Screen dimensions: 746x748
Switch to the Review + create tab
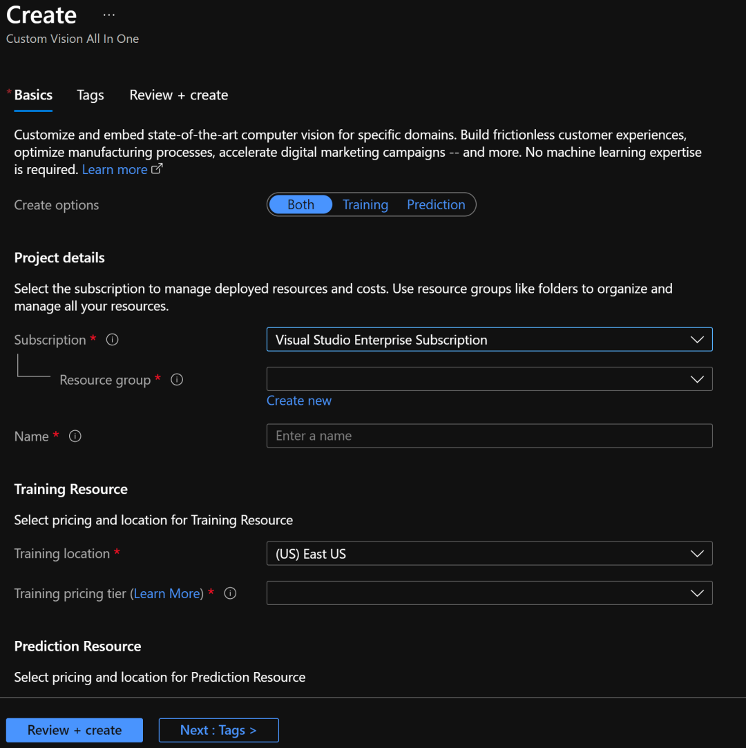(179, 95)
